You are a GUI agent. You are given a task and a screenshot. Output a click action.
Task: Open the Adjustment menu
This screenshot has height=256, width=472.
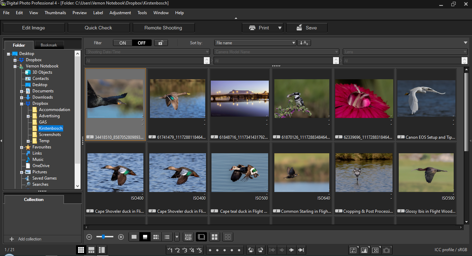(120, 13)
